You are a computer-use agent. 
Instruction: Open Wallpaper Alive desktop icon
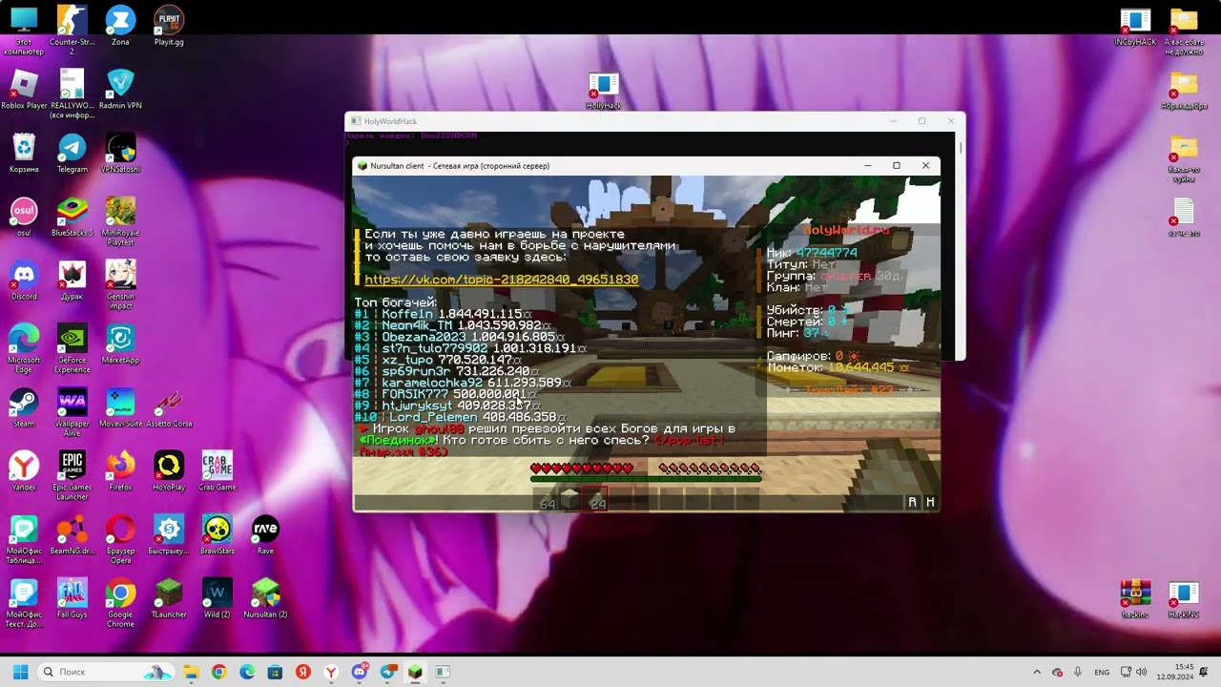pos(72,412)
